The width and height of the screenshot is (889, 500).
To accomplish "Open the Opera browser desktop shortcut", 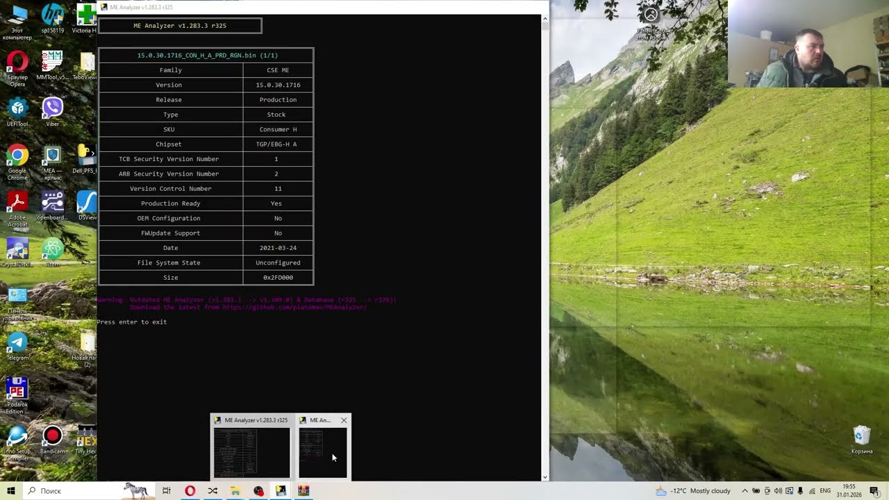I will (x=17, y=68).
